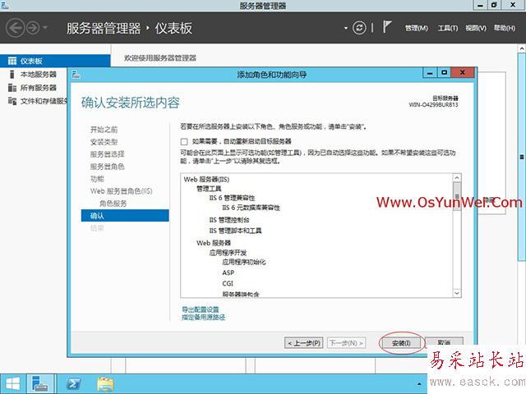Open the 管理(M) menu
Viewport: 526px width, 394px height.
417,29
